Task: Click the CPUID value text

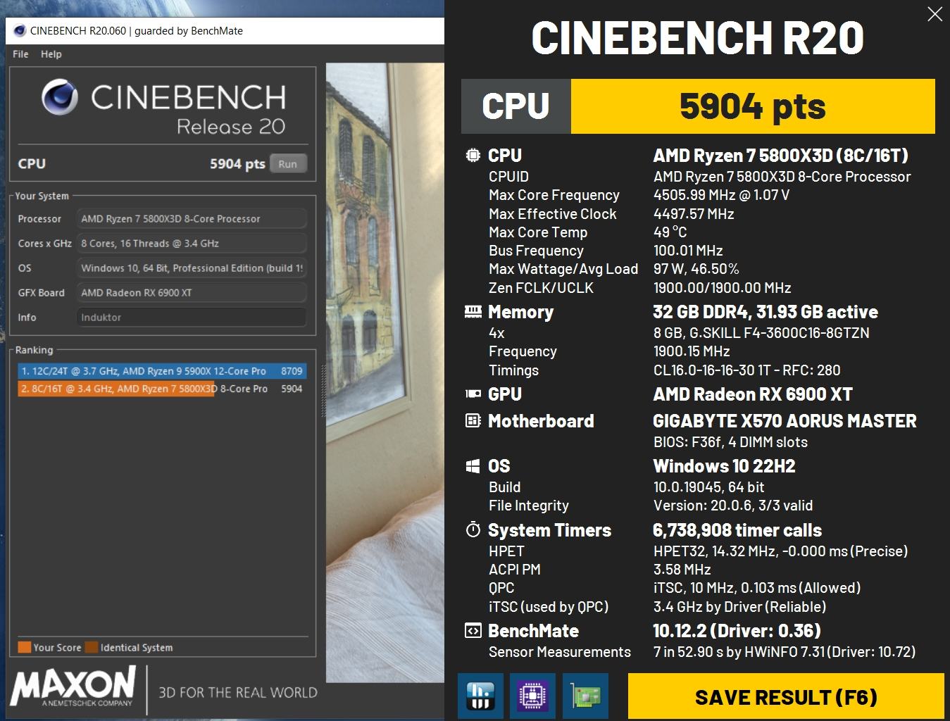Action: coord(782,177)
